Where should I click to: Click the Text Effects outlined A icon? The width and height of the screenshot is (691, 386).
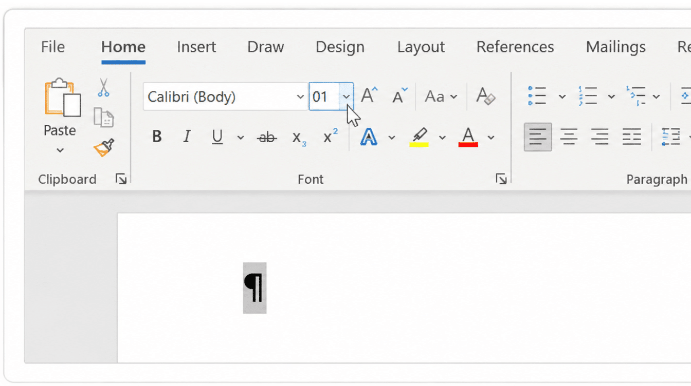point(369,137)
